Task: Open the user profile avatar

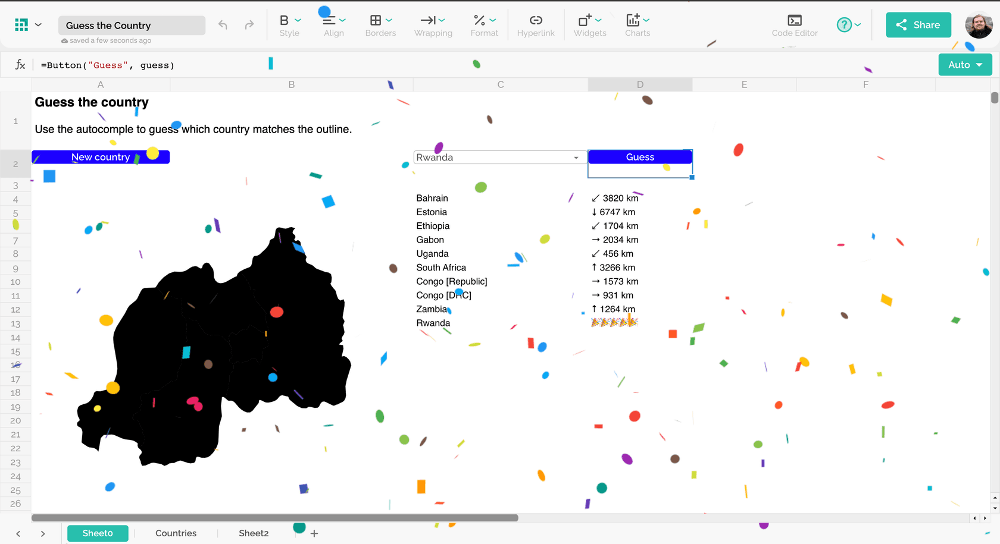Action: click(979, 25)
